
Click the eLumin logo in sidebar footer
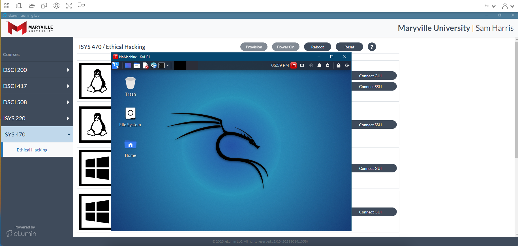[x=22, y=234]
